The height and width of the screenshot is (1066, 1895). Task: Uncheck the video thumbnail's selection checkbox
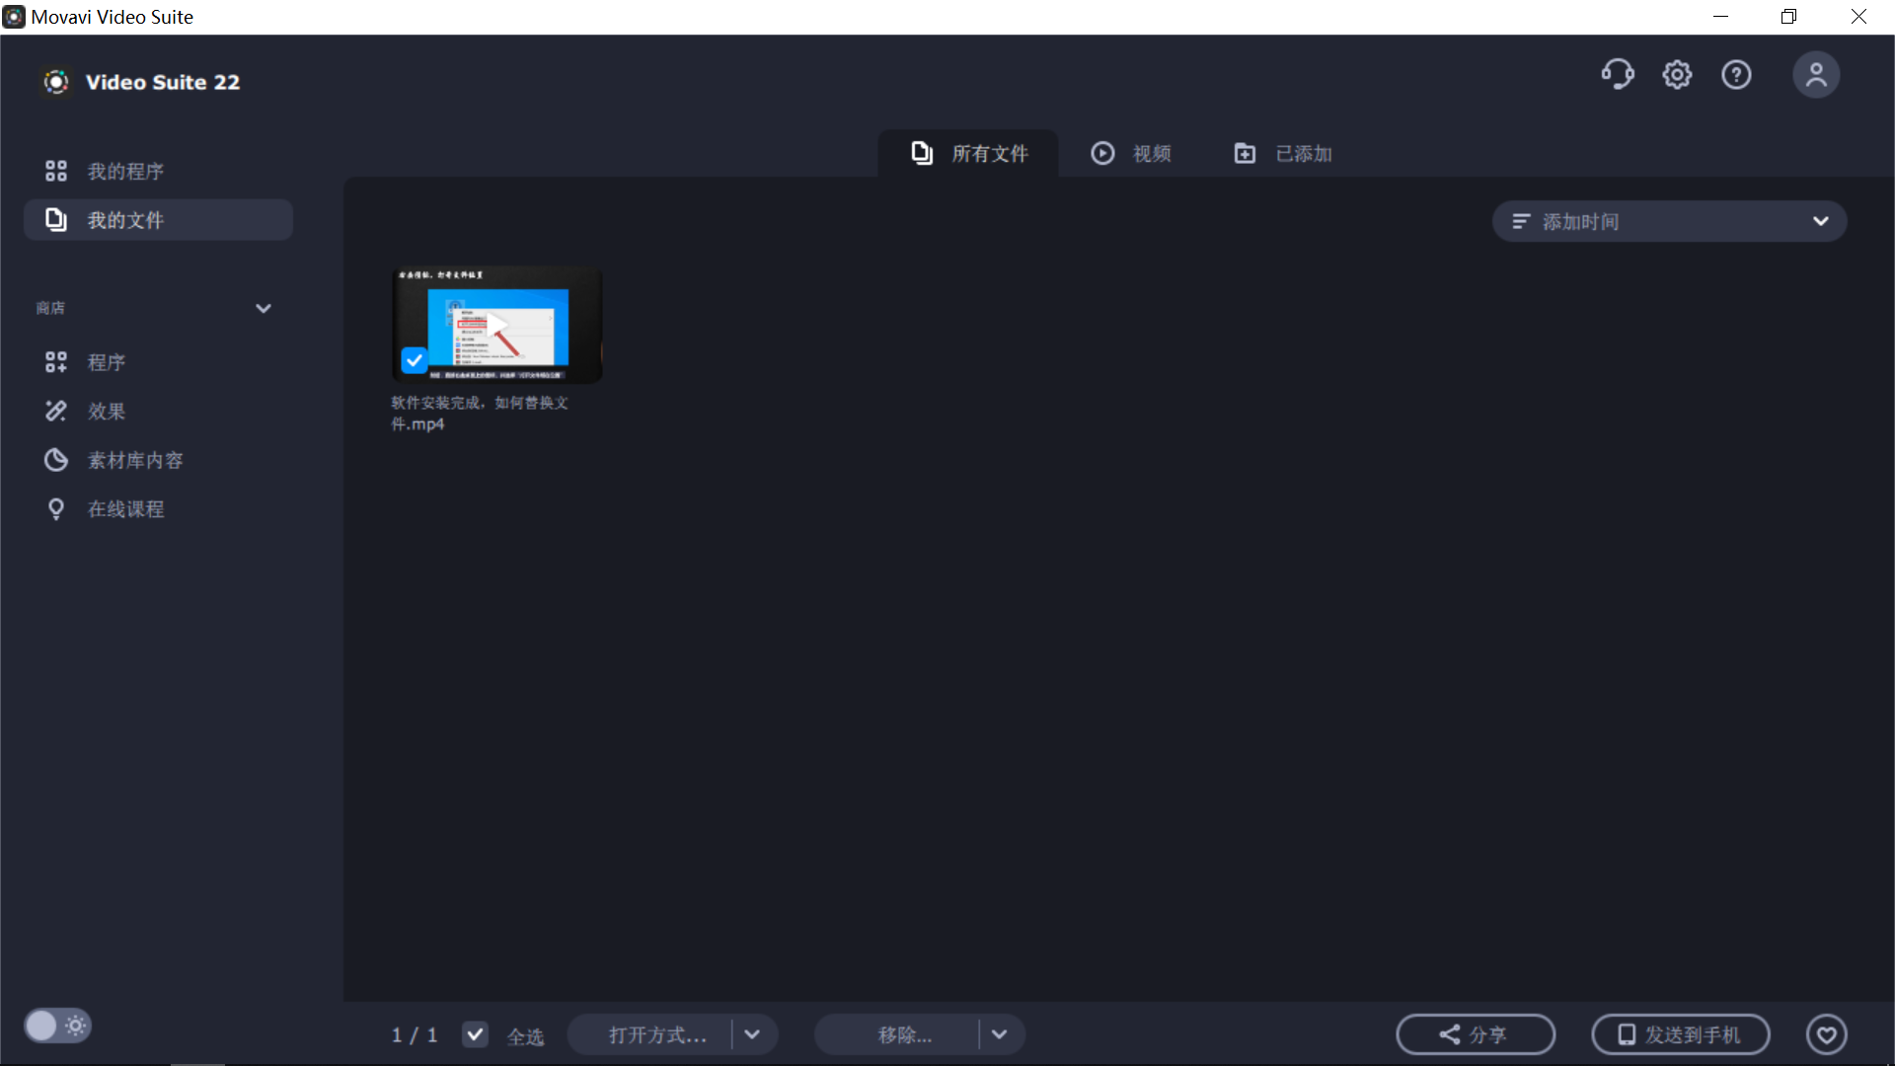pos(415,360)
